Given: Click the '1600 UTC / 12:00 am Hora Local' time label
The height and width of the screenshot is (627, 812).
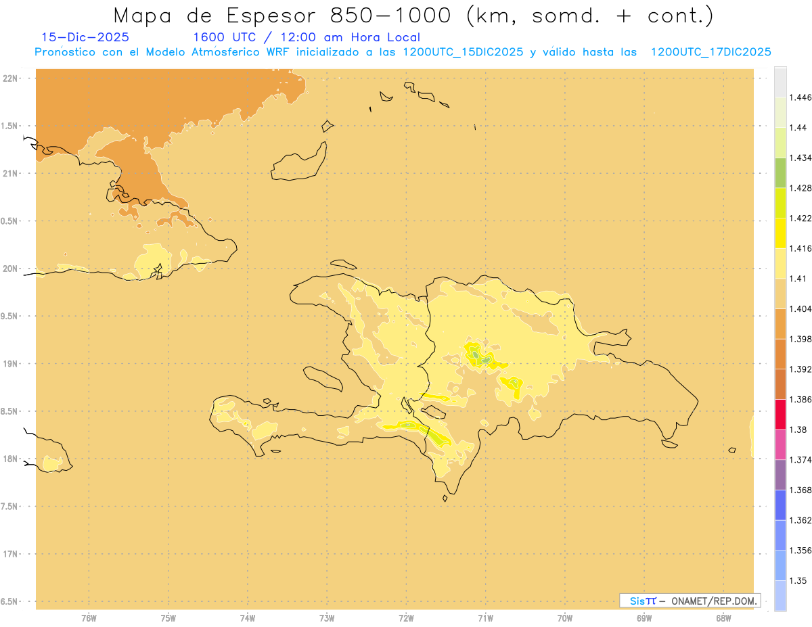Looking at the screenshot, I should tap(307, 37).
